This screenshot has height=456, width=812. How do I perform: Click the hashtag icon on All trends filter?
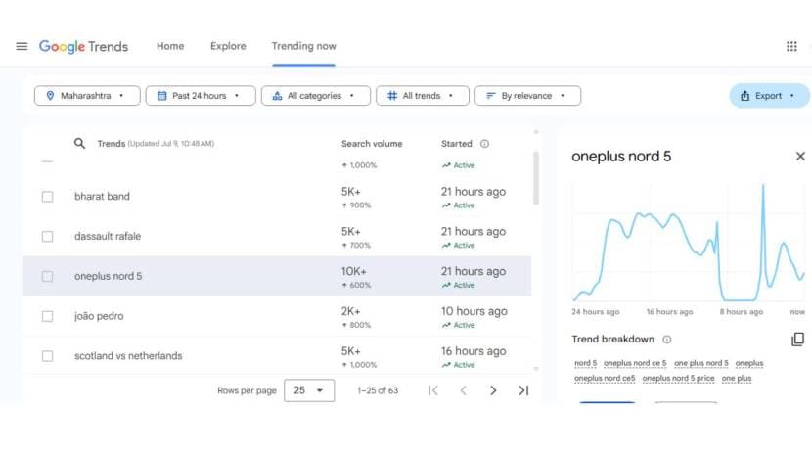(392, 96)
